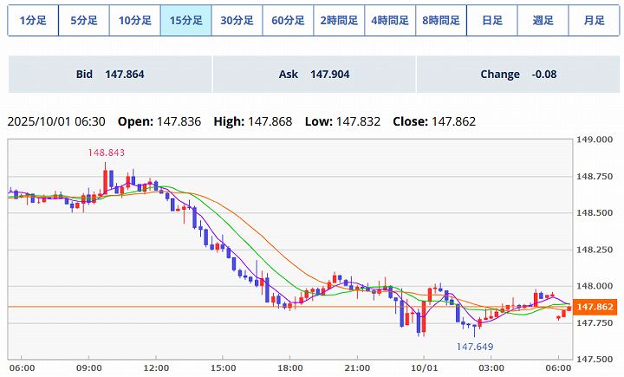The height and width of the screenshot is (377, 624).
Task: Select the 5分足 chart interval
Action: (83, 21)
